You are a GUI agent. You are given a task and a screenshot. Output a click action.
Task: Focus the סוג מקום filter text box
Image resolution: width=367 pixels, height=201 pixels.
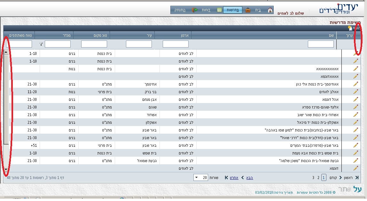94,44
